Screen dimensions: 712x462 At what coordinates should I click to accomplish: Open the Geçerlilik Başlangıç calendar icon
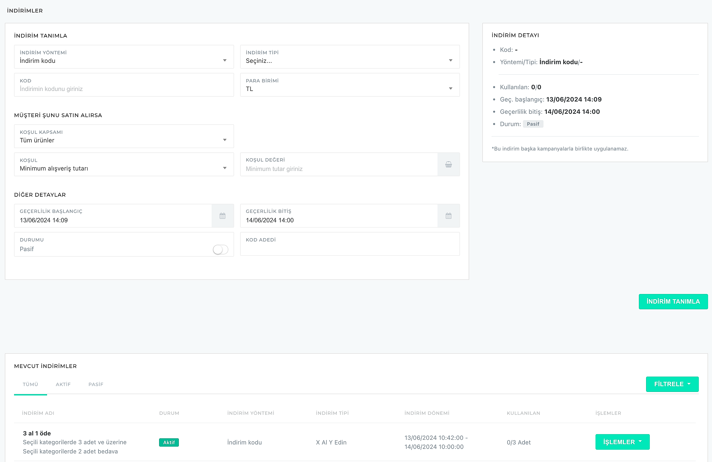pos(222,216)
